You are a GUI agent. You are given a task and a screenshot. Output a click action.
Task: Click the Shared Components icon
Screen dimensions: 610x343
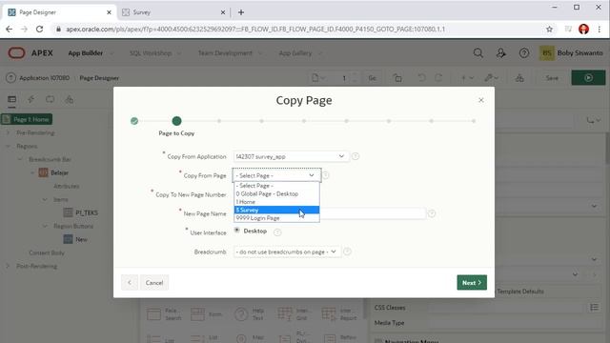point(519,78)
